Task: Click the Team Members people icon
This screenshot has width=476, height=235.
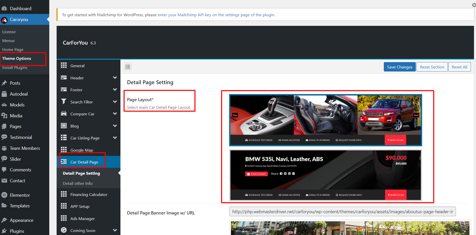Action: (x=4, y=148)
